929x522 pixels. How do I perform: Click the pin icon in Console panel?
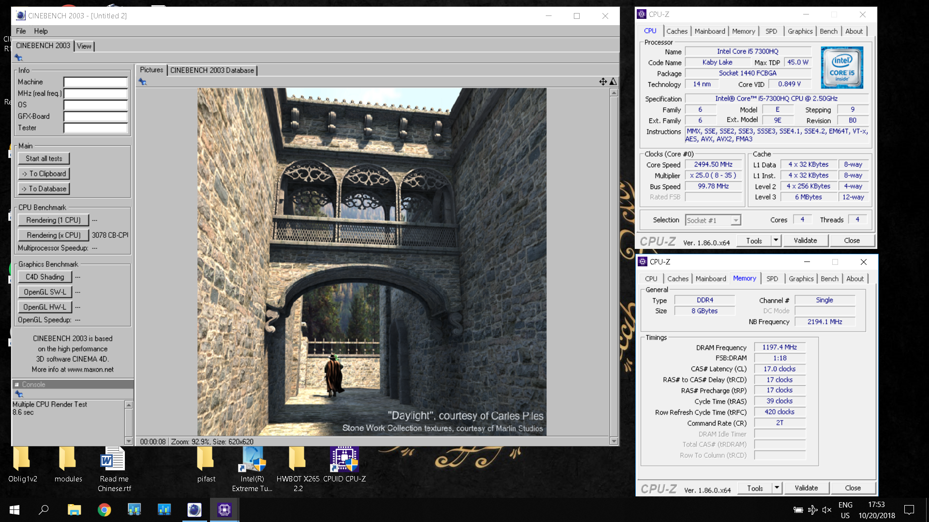point(19,394)
